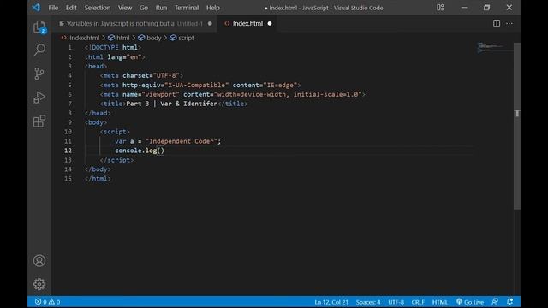Click the Index.html file icon in breadcrumb
548x308 pixels.
tap(63, 38)
